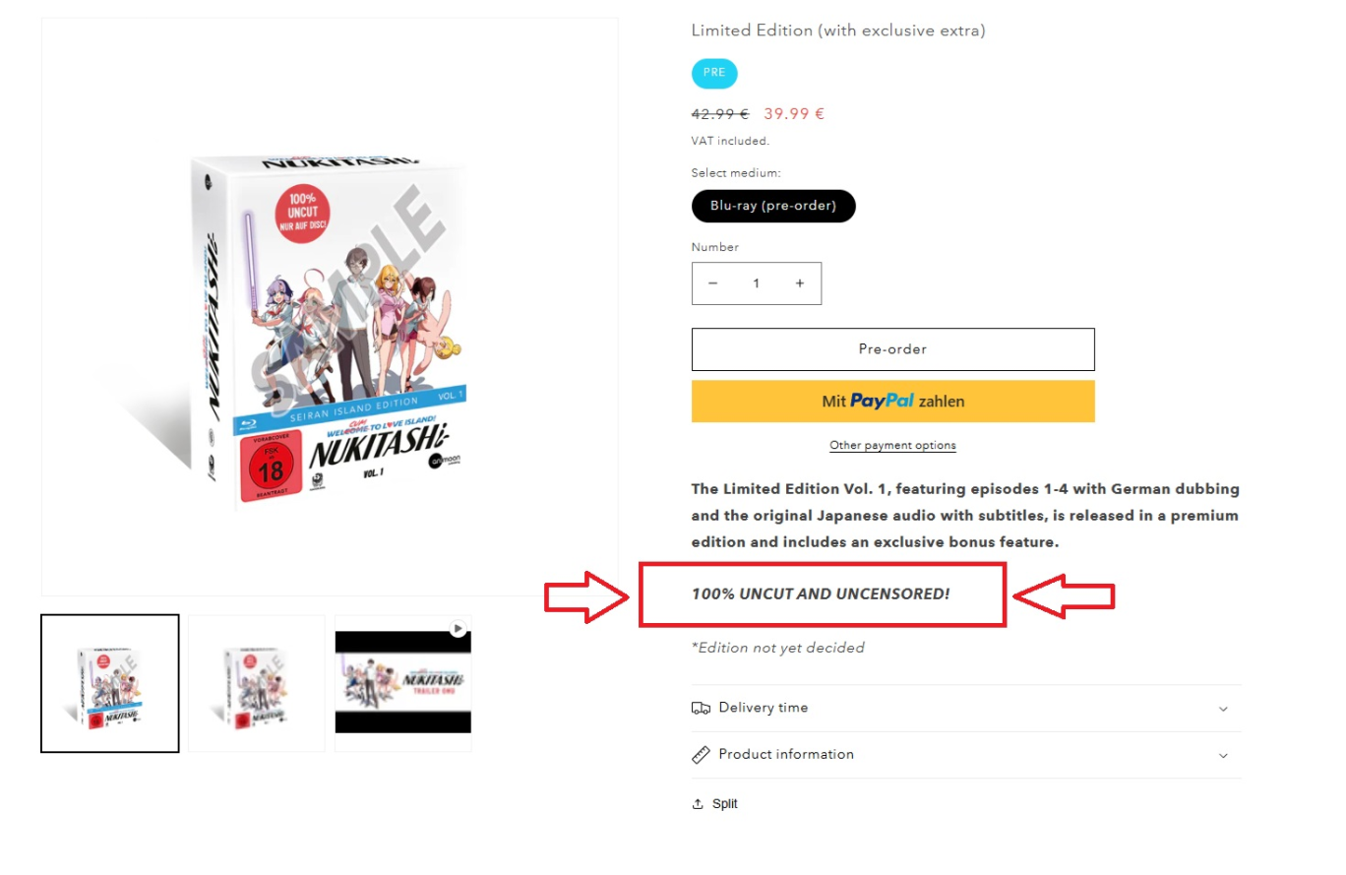Open Other payment options link
The width and height of the screenshot is (1346, 875).
coord(892,445)
